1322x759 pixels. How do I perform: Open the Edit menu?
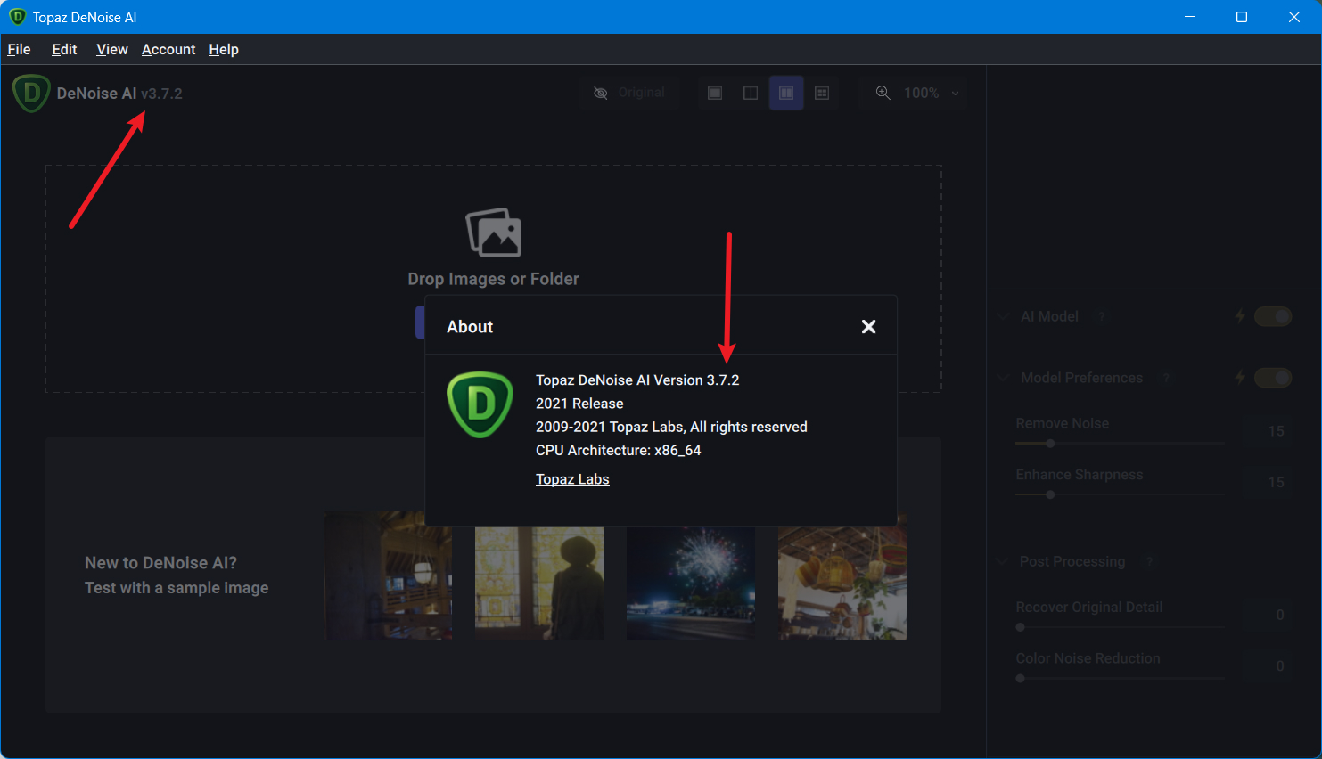pyautogui.click(x=64, y=49)
